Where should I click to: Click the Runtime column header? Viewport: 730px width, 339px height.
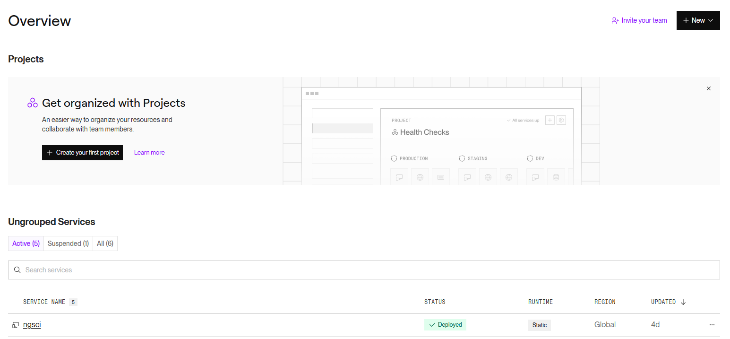point(541,302)
